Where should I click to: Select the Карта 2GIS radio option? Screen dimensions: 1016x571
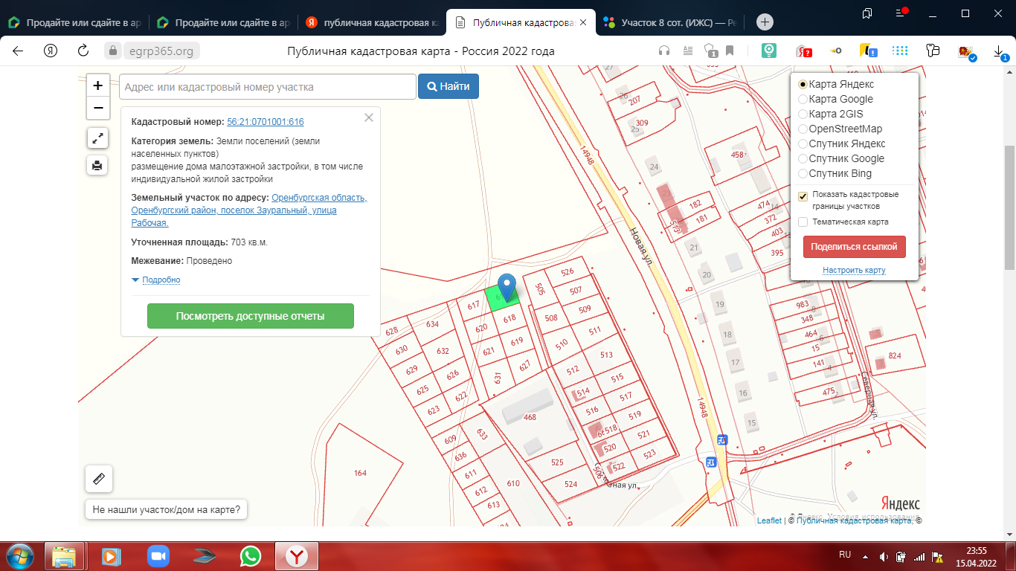coord(803,114)
